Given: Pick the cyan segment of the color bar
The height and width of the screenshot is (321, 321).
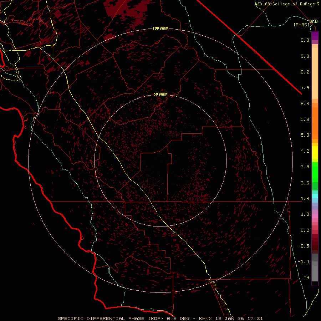Looking at the screenshot, I should pyautogui.click(x=315, y=196).
